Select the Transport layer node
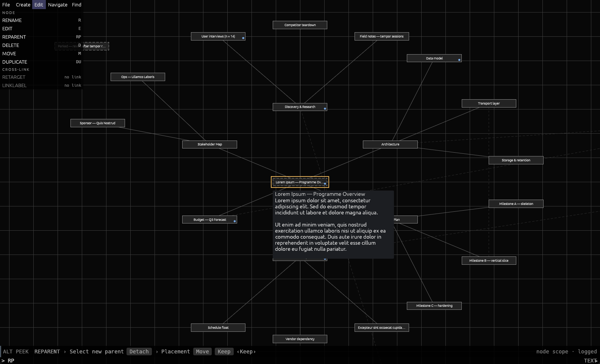Screen dimensions: 600x364 (489, 103)
